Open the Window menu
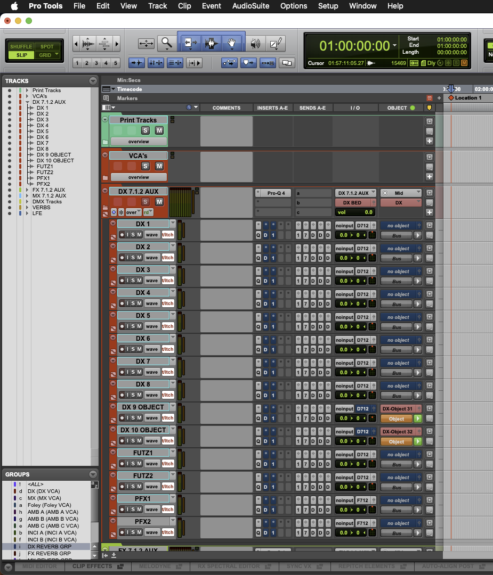This screenshot has height=575, width=493. (x=362, y=6)
